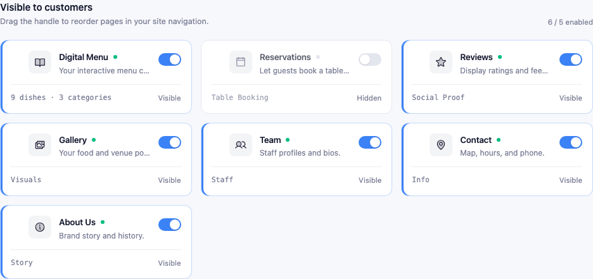Turn off the Reviews page toggle
The width and height of the screenshot is (593, 279).
pos(571,59)
